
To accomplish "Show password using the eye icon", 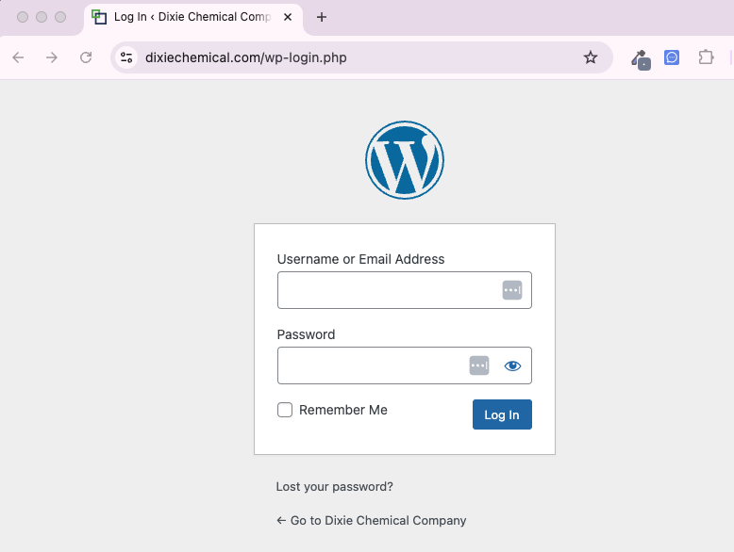I will [x=512, y=365].
